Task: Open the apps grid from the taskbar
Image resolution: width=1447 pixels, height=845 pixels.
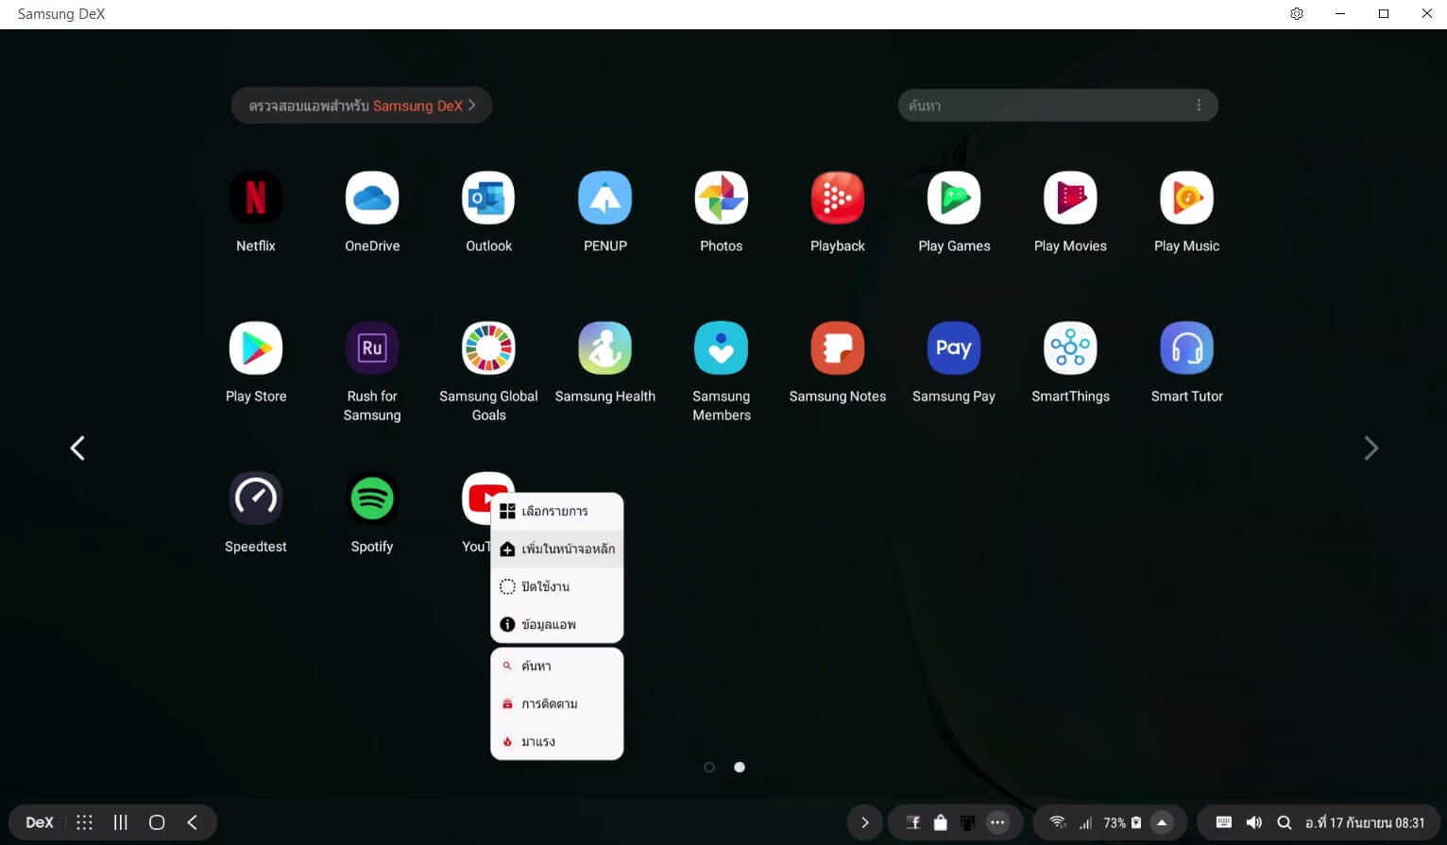Action: click(x=84, y=822)
